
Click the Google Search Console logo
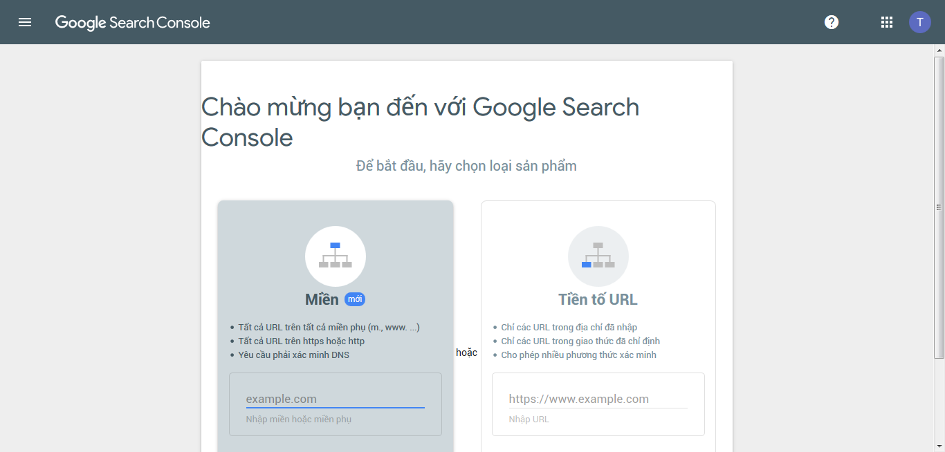point(133,22)
